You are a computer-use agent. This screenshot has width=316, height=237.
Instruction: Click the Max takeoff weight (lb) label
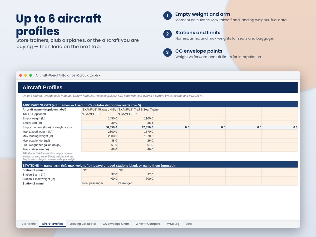point(37,132)
